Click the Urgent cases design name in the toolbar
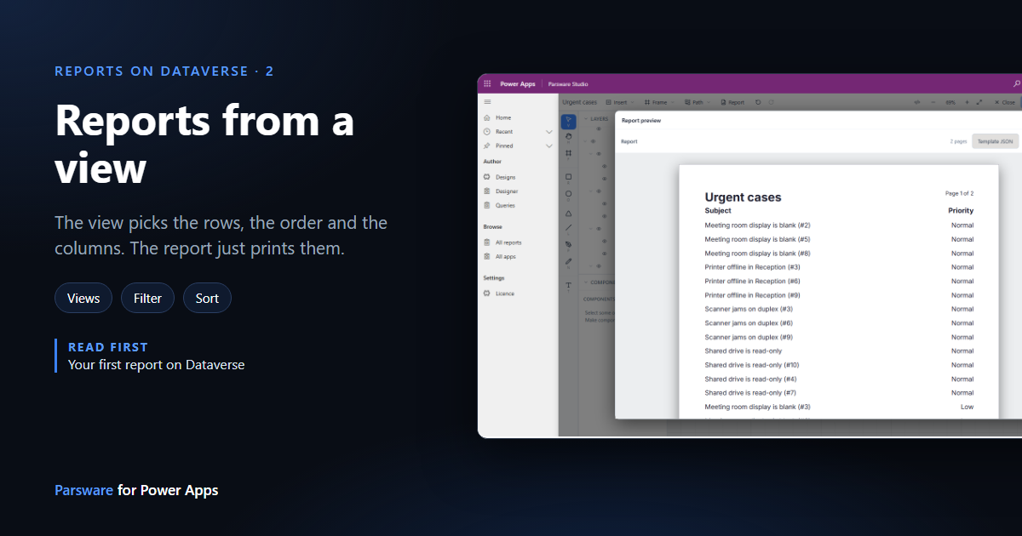Image resolution: width=1022 pixels, height=536 pixels. pos(579,102)
